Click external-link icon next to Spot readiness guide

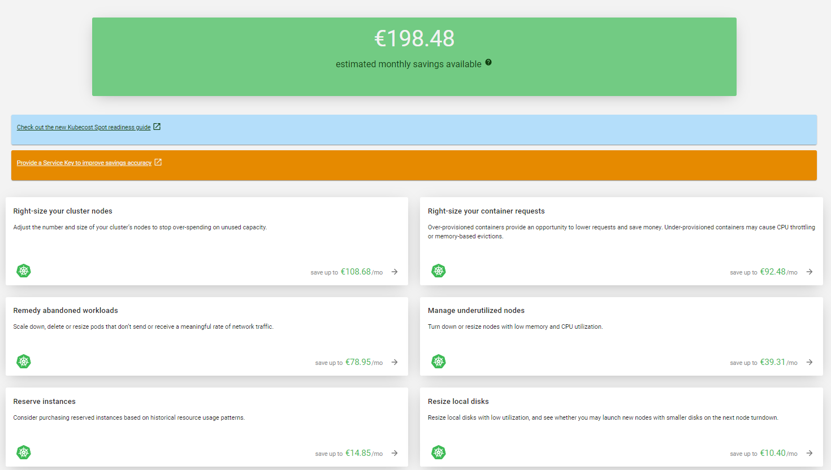tap(157, 127)
